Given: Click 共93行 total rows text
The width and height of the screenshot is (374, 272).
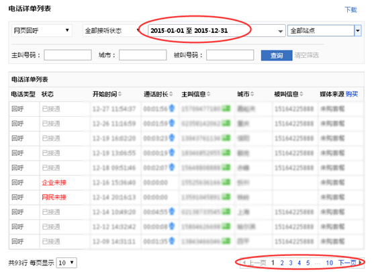Looking at the screenshot, I should [x=18, y=263].
